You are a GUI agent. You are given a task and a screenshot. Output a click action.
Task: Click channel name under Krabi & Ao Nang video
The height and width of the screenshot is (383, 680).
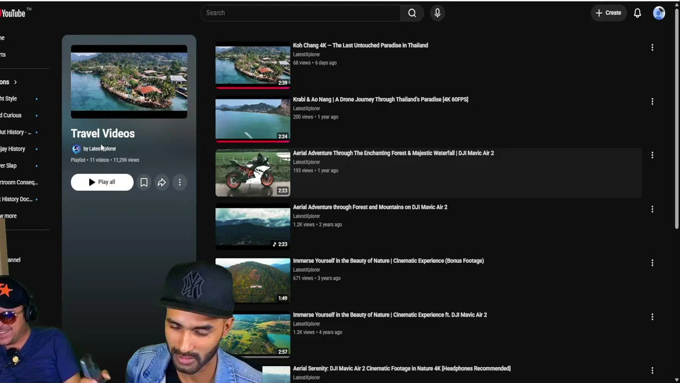307,109
